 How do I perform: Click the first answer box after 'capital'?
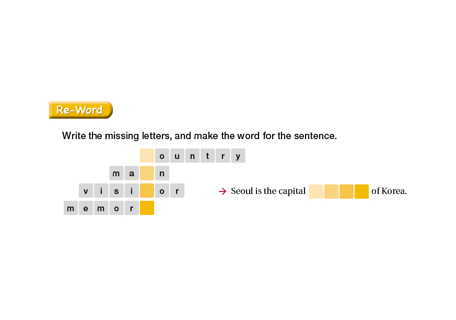pos(316,191)
